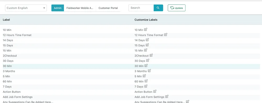Select '12 Hours Time Format' in Label column
This screenshot has width=262, height=103.
click(x=17, y=35)
